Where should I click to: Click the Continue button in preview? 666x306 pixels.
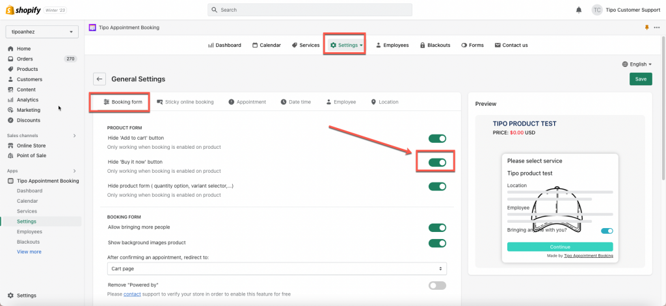[560, 247]
